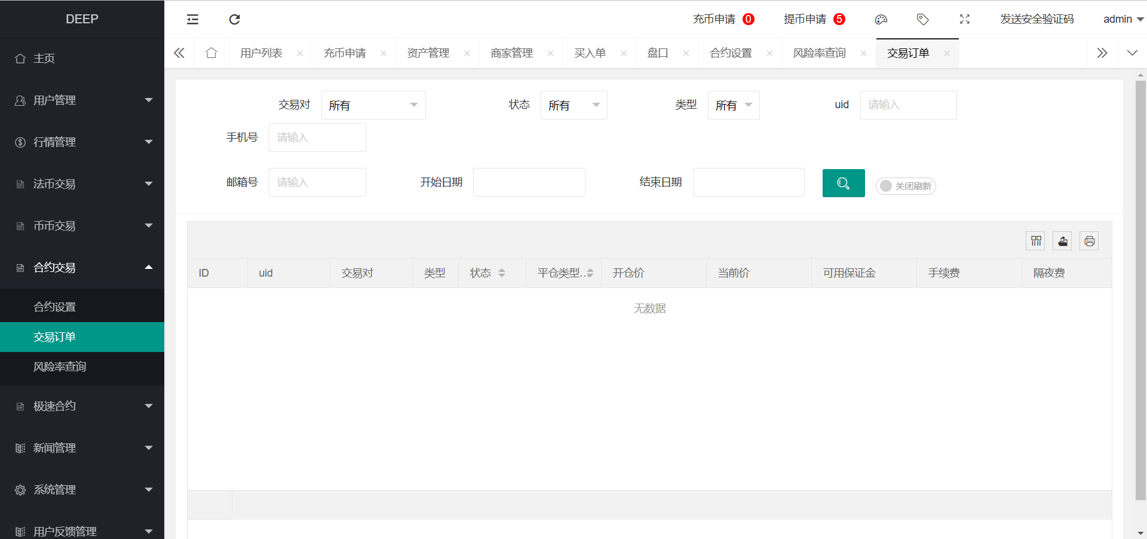
Task: Sort the 平仓类型 column
Action: click(590, 272)
